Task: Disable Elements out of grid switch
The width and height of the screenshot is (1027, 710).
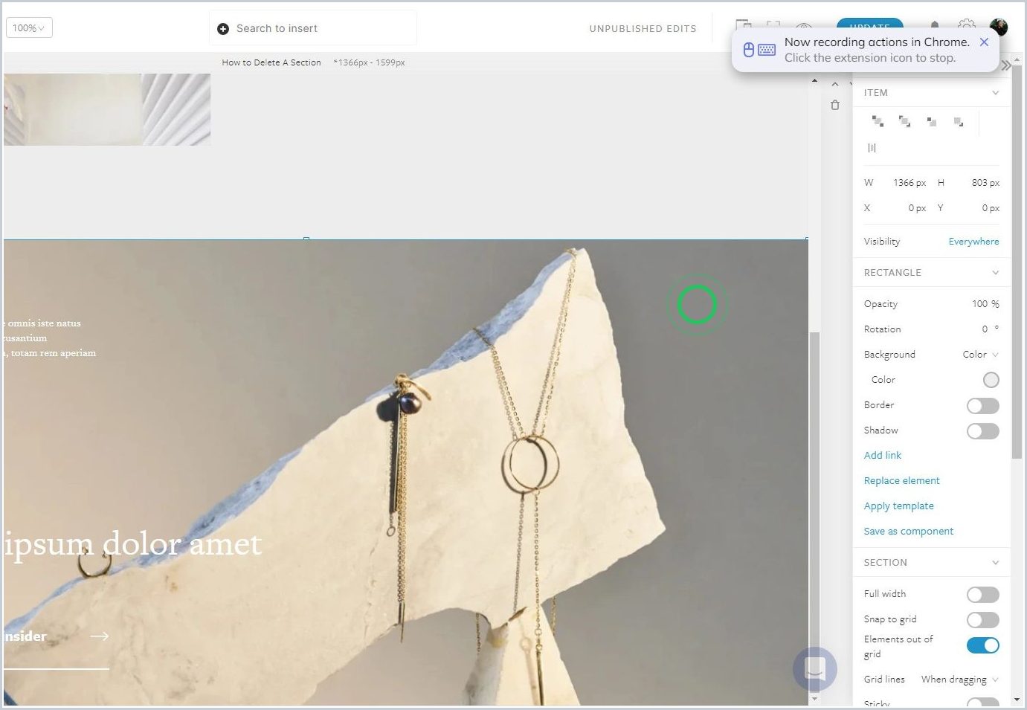Action: (x=982, y=645)
